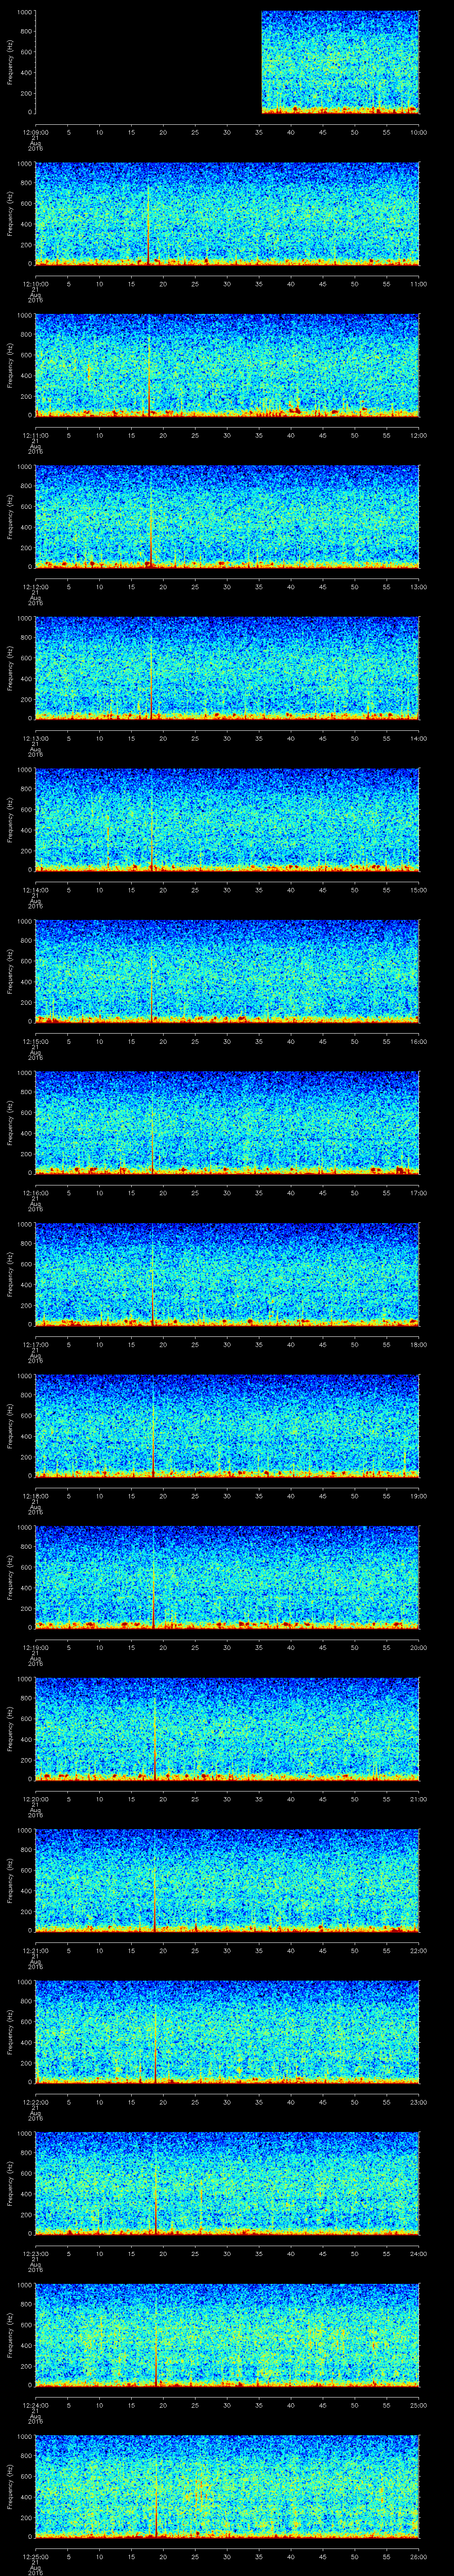Select the spectrogram panel starting at 12:21:00
Viewport: 454px width, 2576px height.
tap(227, 1880)
